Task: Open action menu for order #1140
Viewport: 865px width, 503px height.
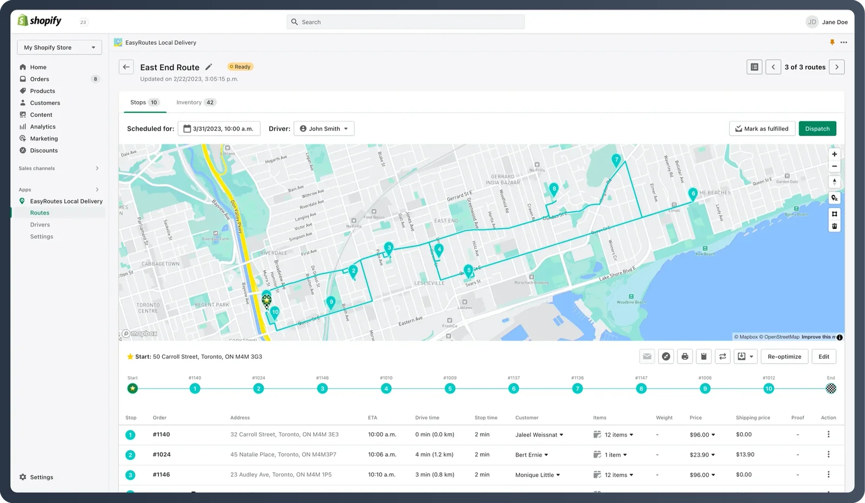Action: point(828,434)
